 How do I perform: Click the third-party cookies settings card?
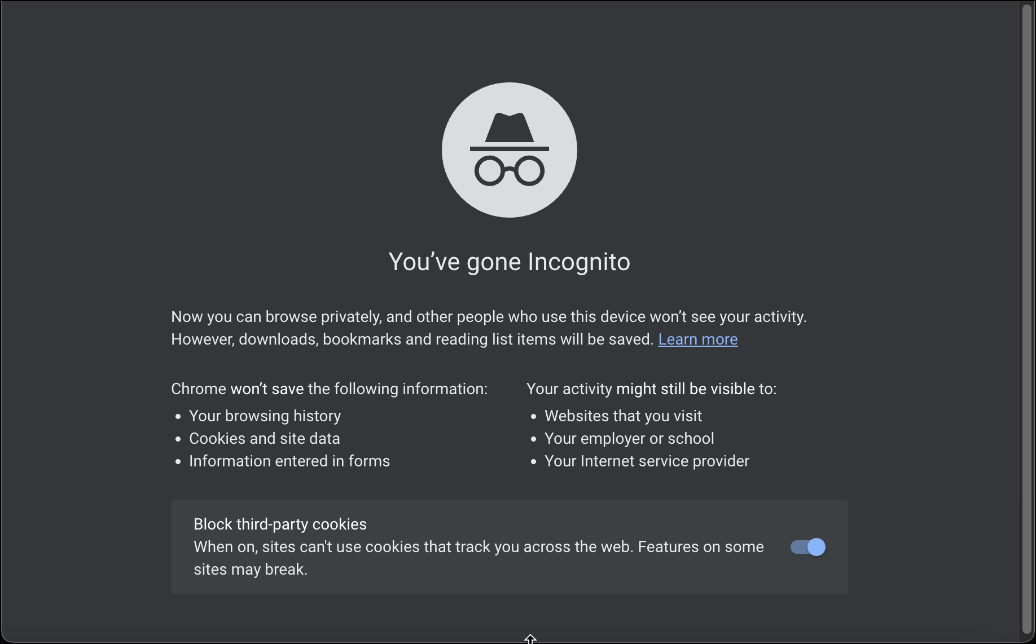click(x=509, y=546)
